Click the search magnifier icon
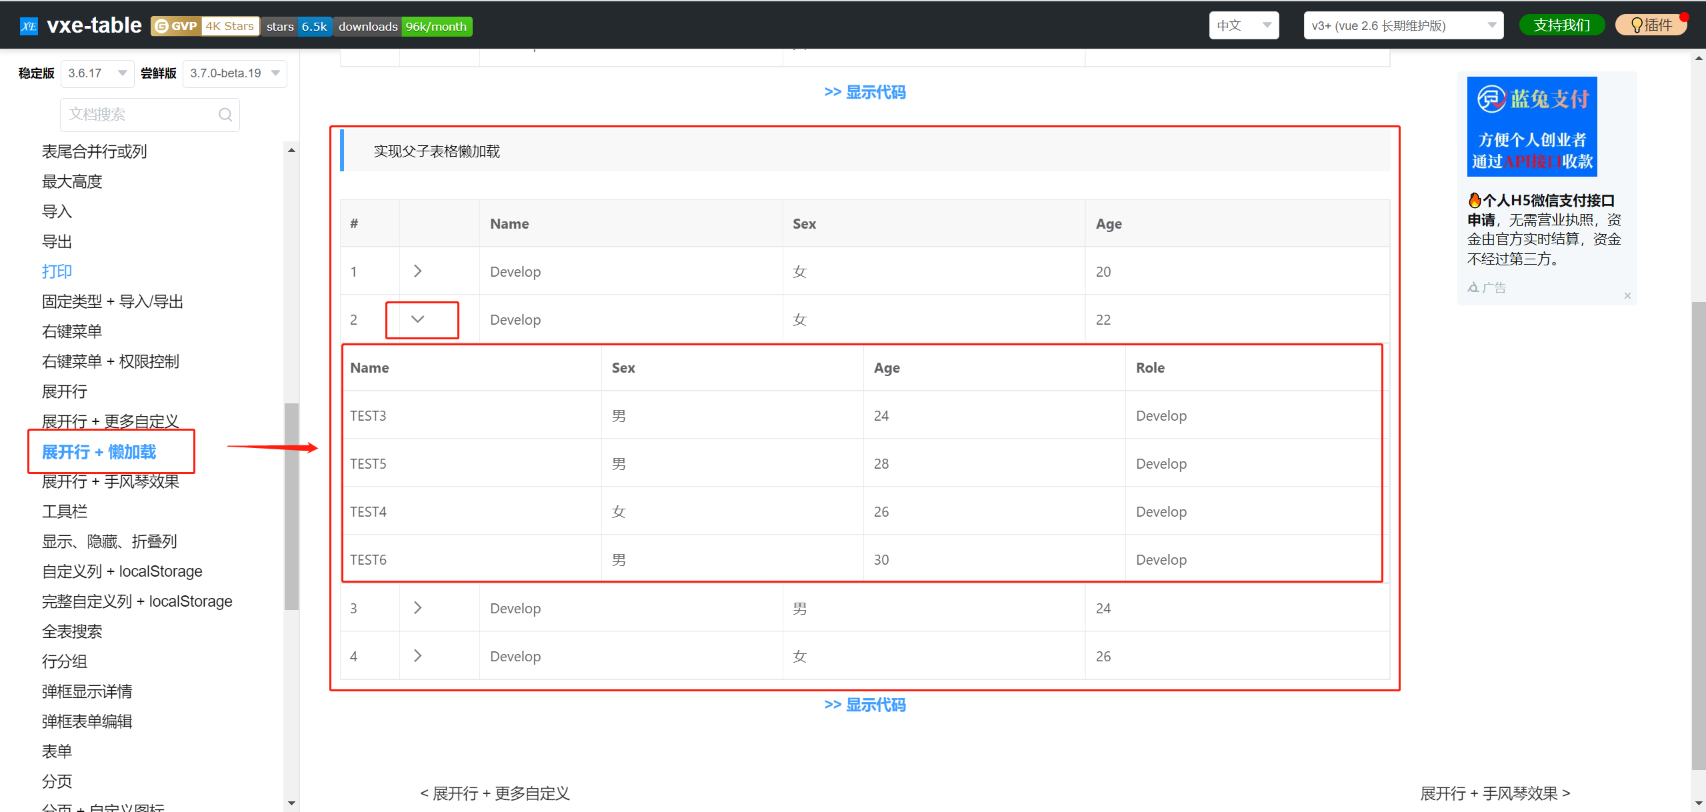Image resolution: width=1706 pixels, height=812 pixels. [x=225, y=115]
